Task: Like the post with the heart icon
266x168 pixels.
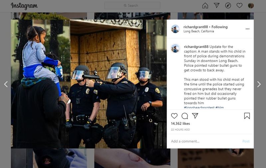Action: (x=174, y=116)
